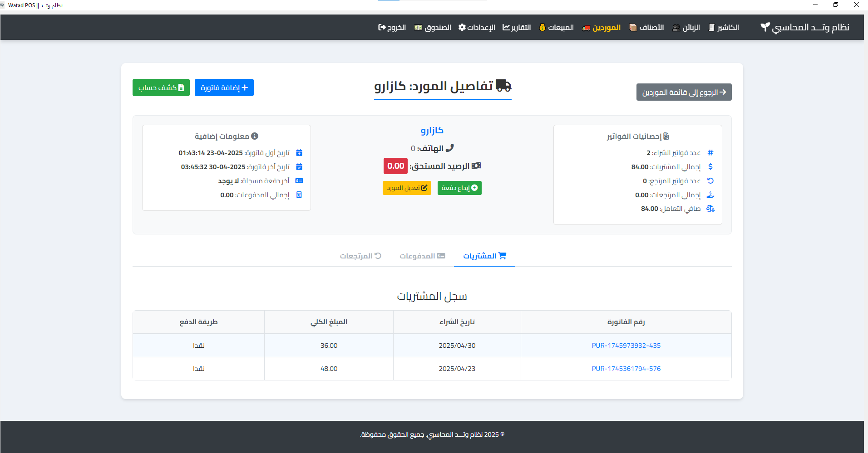Click the undo icon for عدد فواتير المرتجع
868x453 pixels.
[710, 181]
